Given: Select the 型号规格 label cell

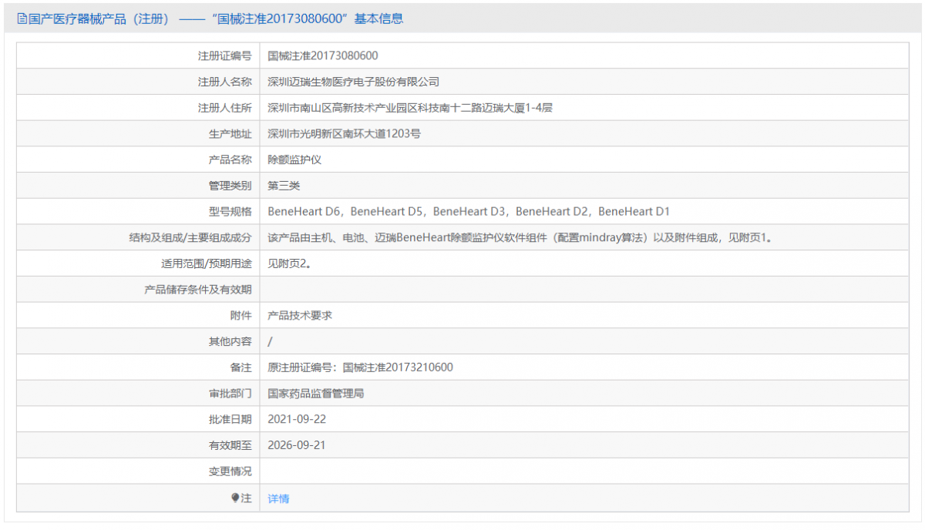Looking at the screenshot, I should click(x=139, y=211).
